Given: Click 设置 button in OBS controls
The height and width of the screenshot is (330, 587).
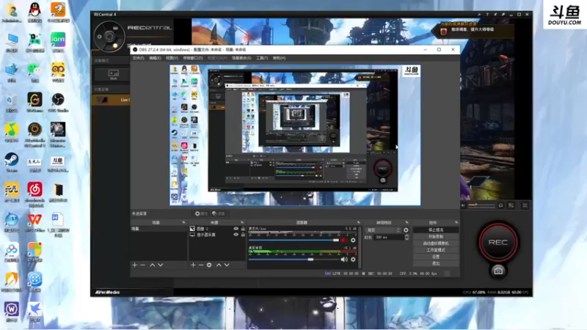Looking at the screenshot, I should point(436,257).
